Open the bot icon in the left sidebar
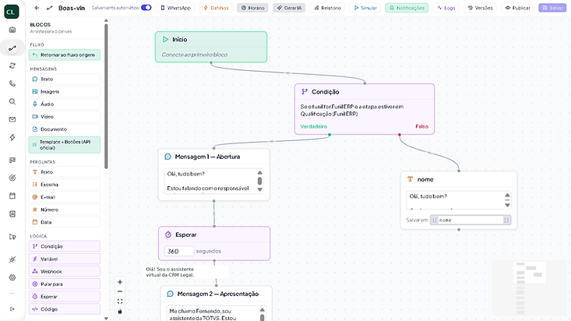571x321 pixels. click(x=12, y=30)
